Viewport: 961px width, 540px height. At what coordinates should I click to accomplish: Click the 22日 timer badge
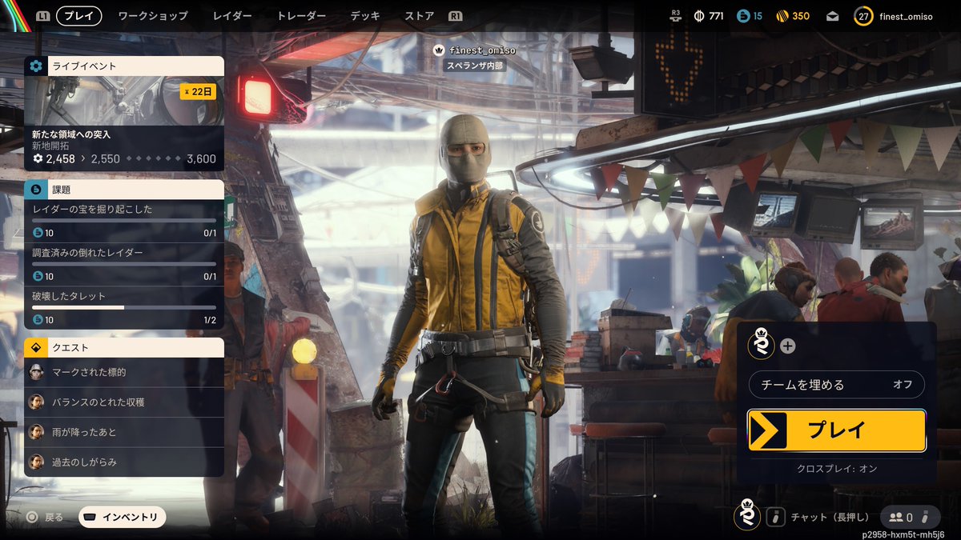[197, 91]
